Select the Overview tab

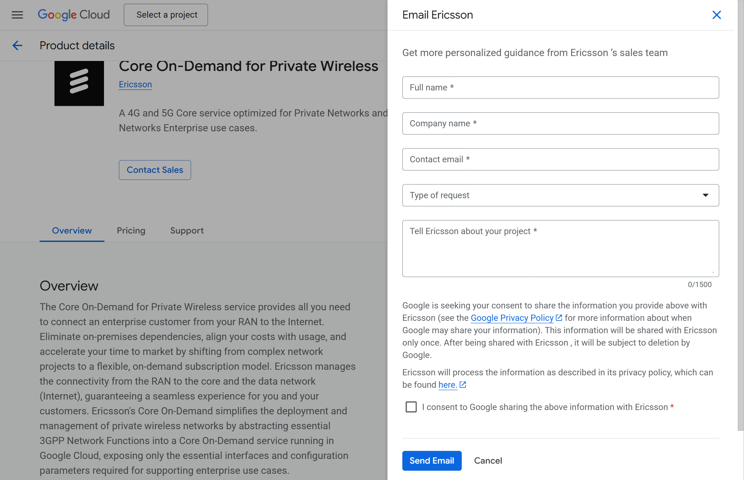(x=71, y=231)
